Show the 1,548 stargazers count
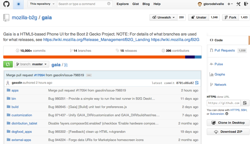This screenshot has width=250, height=144. tap(214, 17)
